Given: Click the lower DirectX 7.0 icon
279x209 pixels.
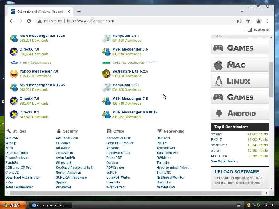Looking at the screenshot, I should coord(14,101).
